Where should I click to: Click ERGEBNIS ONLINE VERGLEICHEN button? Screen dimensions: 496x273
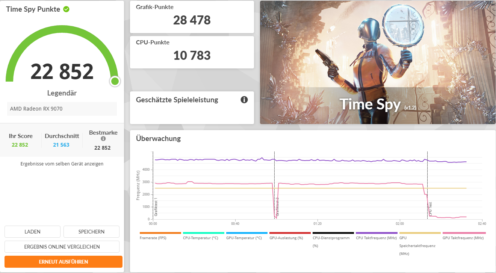[62, 247]
